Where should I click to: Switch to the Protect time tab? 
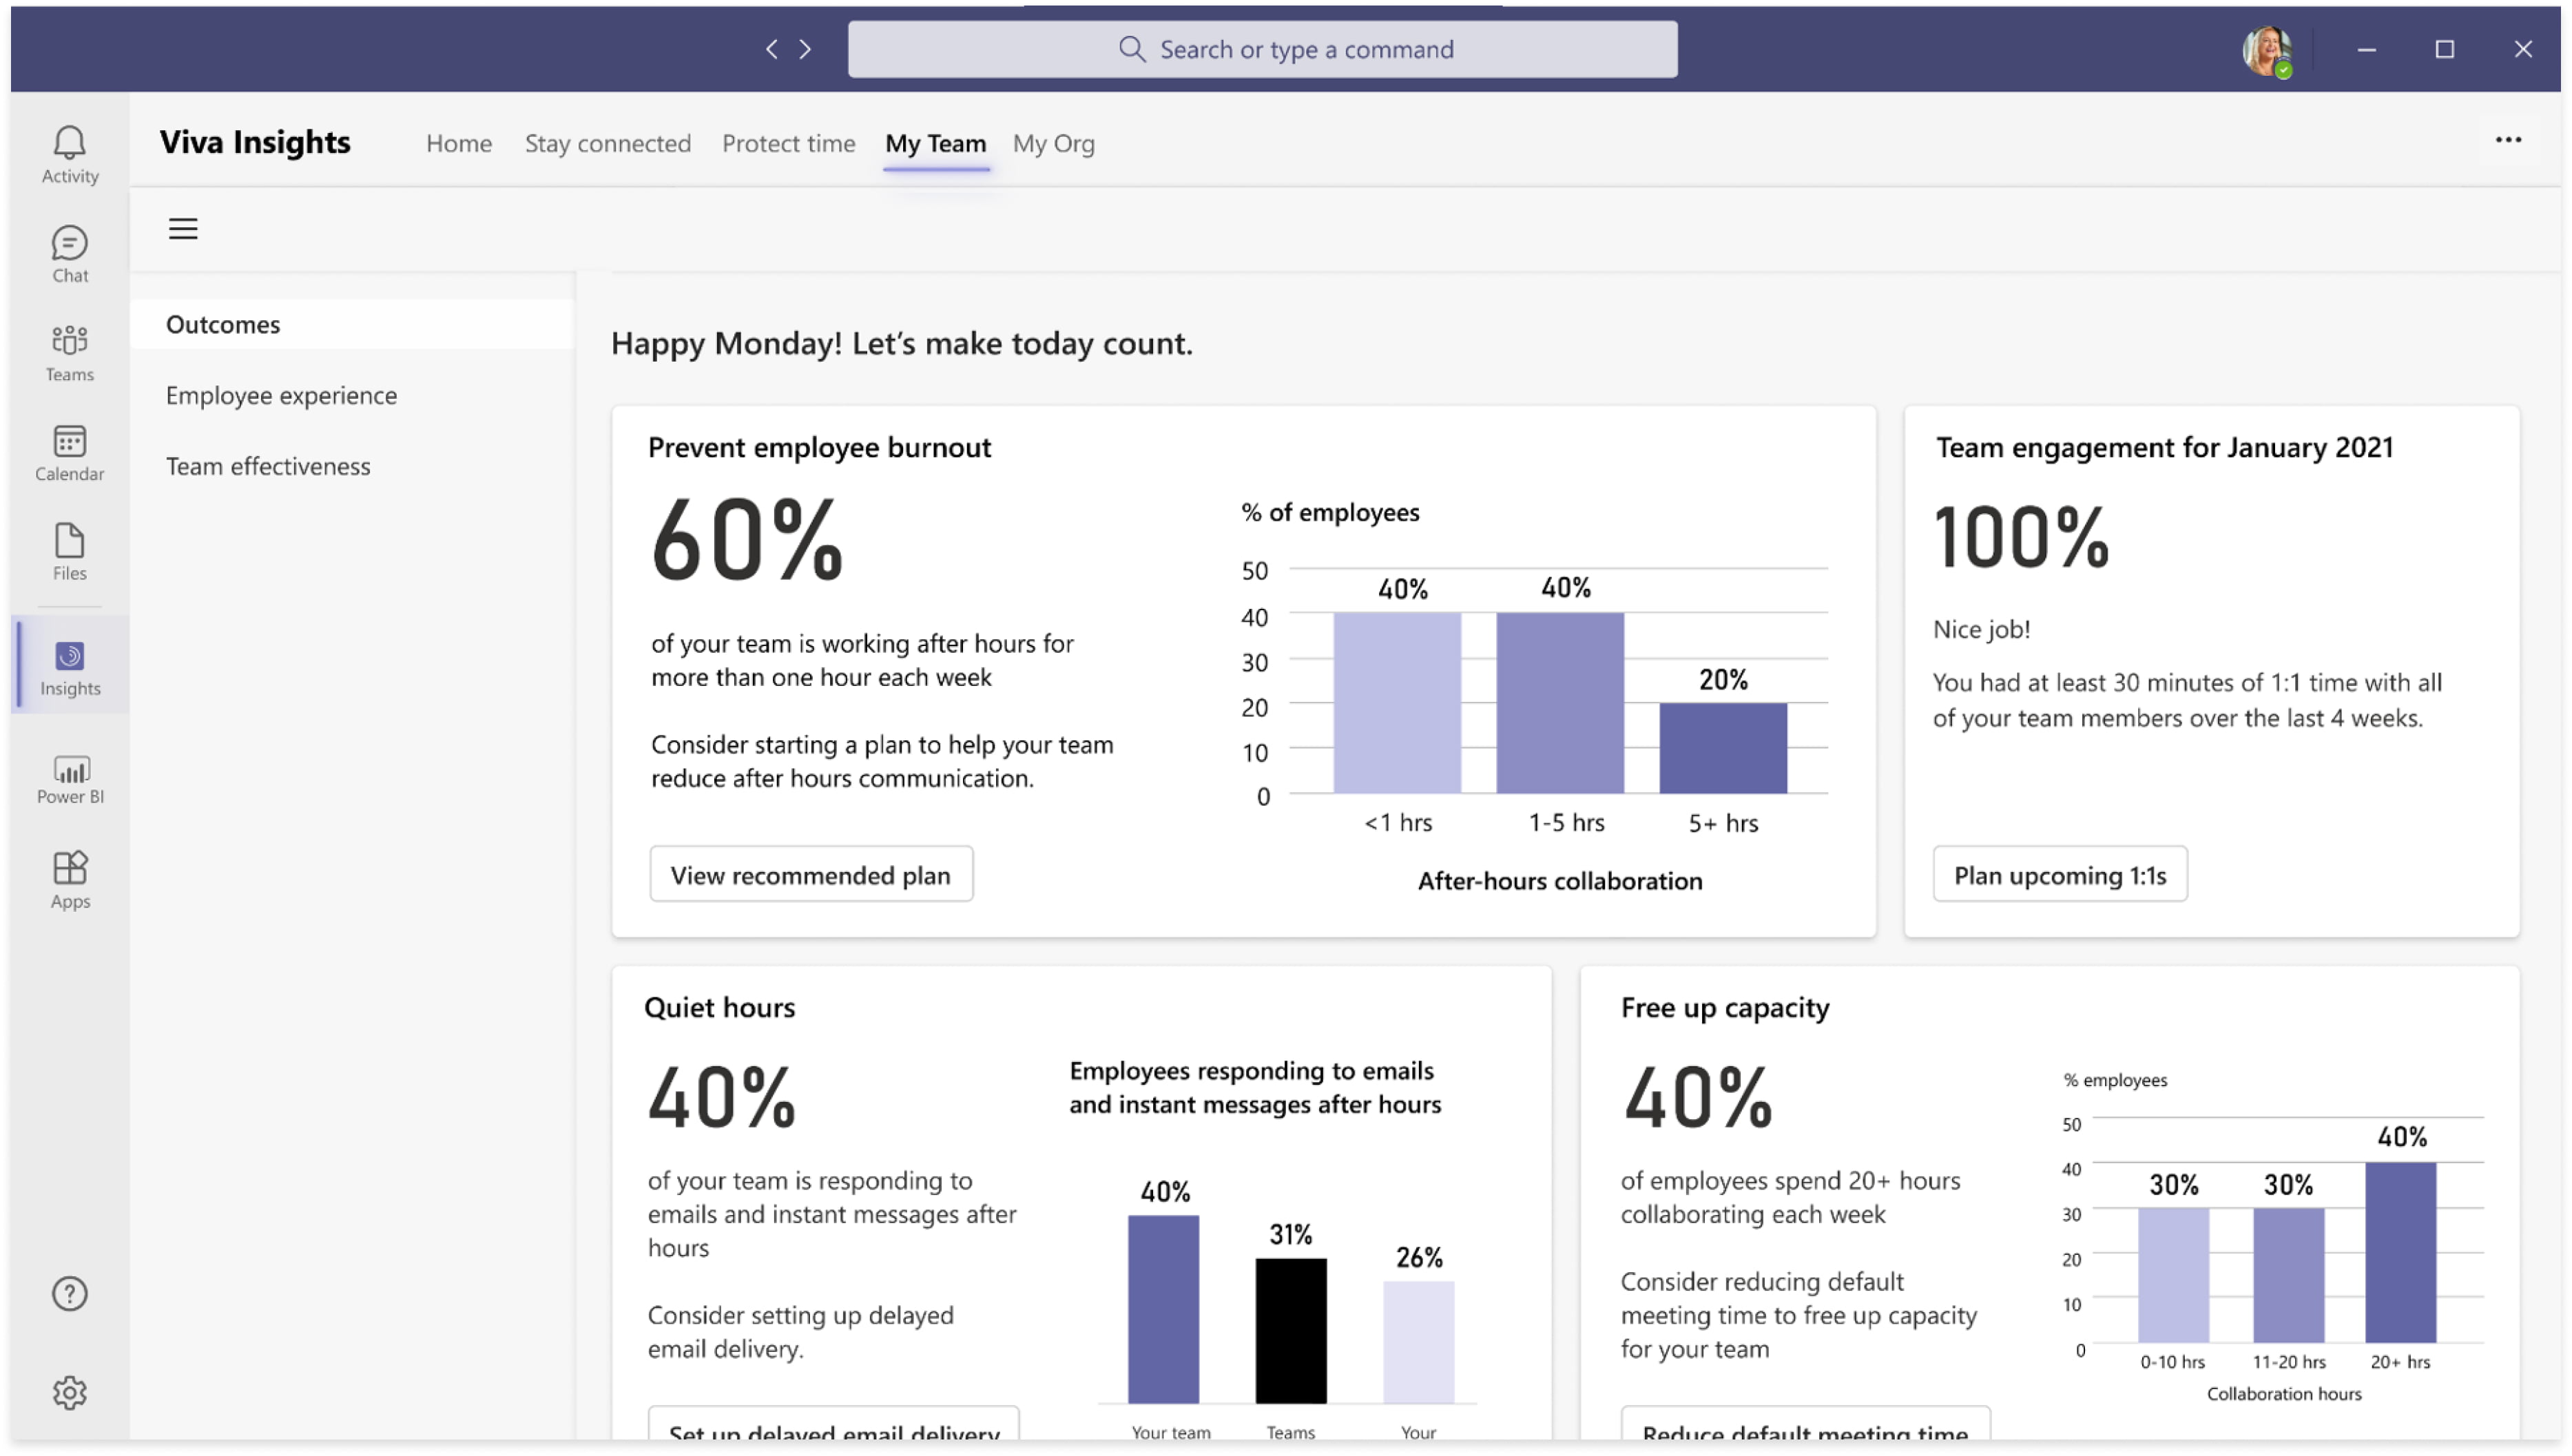788,143
